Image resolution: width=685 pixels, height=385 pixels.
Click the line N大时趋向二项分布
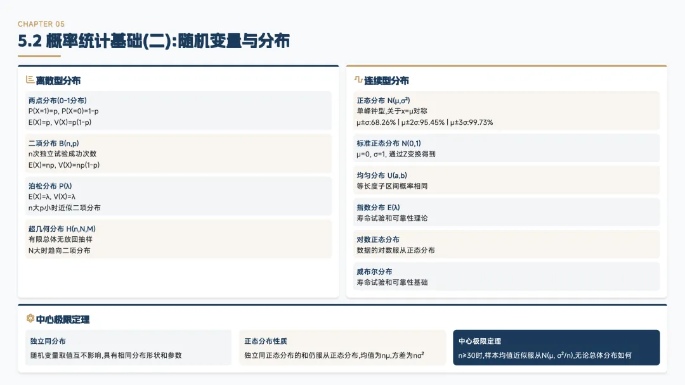tap(60, 251)
